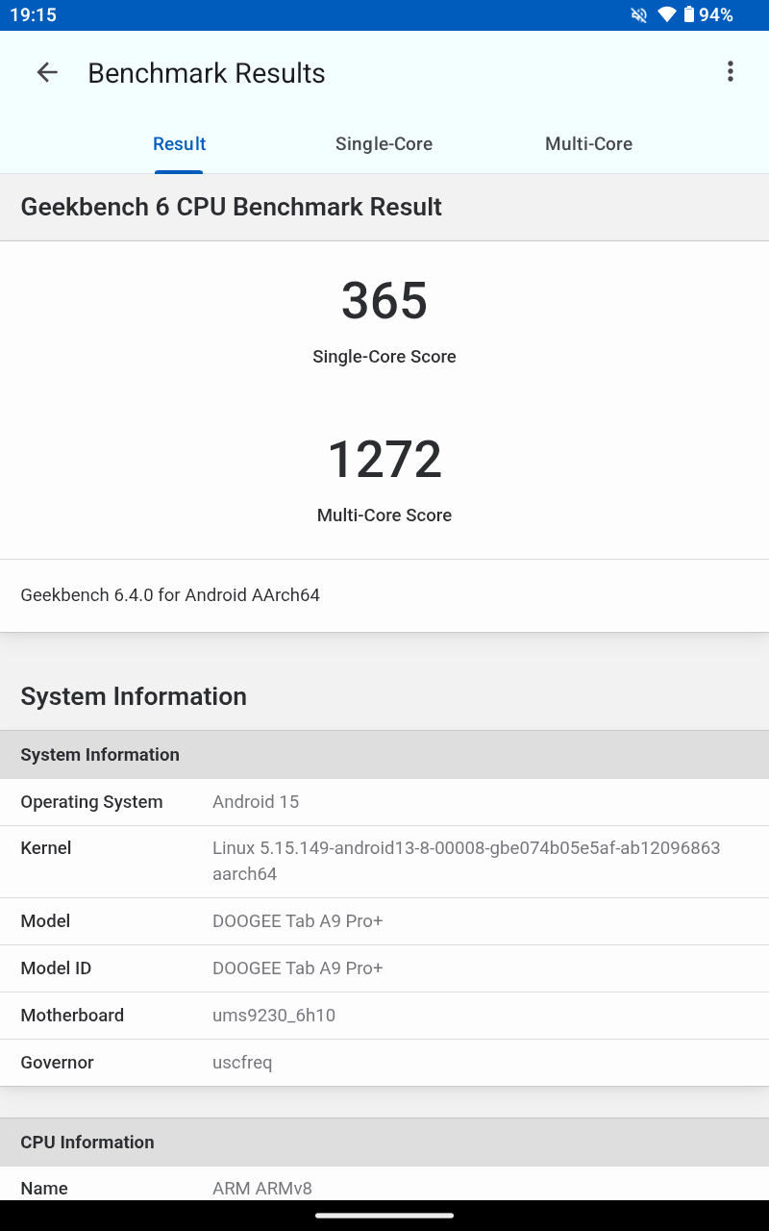The image size is (769, 1231).
Task: Open the three-dot overflow menu
Action: (x=731, y=71)
